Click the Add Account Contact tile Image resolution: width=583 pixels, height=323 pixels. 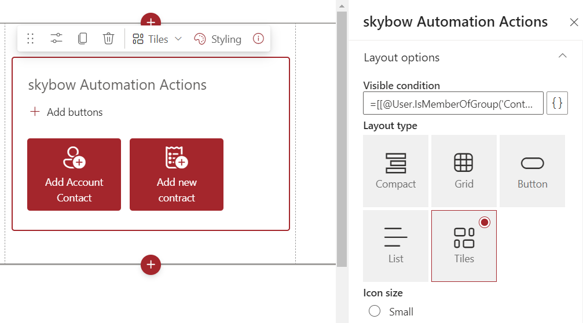(x=74, y=174)
